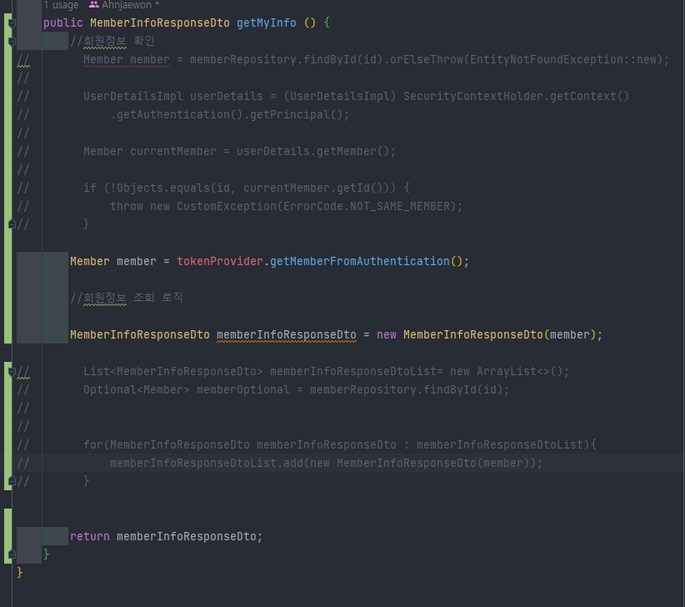Click the "(UserDetailsImpl)" cast text

click(x=340, y=96)
